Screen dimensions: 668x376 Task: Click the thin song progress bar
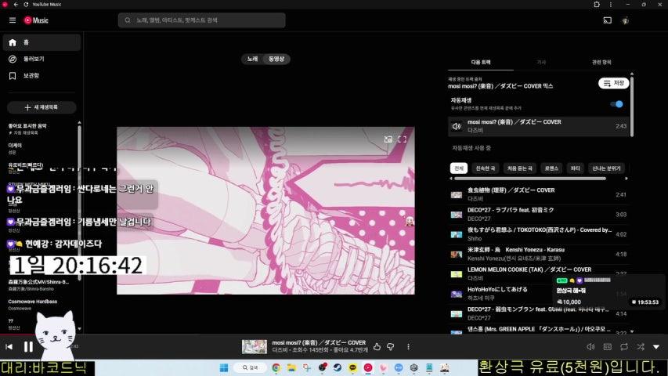click(x=334, y=334)
